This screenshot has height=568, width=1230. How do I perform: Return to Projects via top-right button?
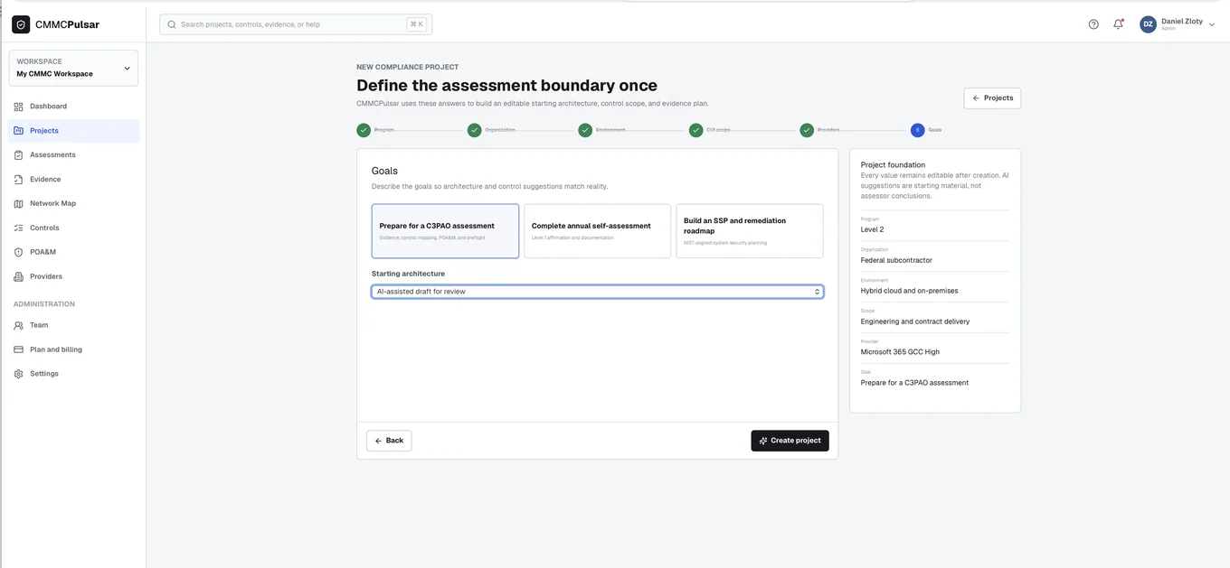[x=992, y=98]
